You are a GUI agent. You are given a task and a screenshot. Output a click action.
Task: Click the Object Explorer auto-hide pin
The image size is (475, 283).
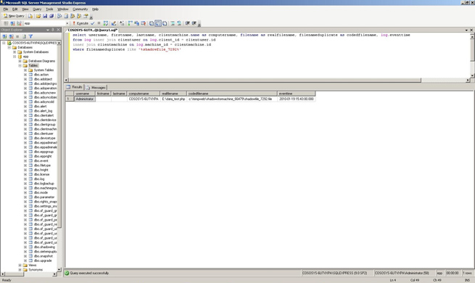coord(53,30)
